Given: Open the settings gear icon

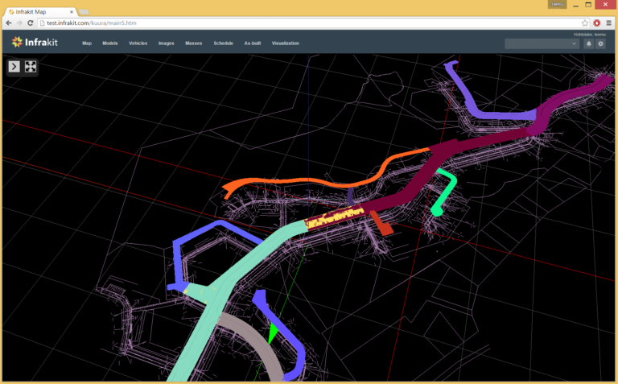Looking at the screenshot, I should [600, 43].
